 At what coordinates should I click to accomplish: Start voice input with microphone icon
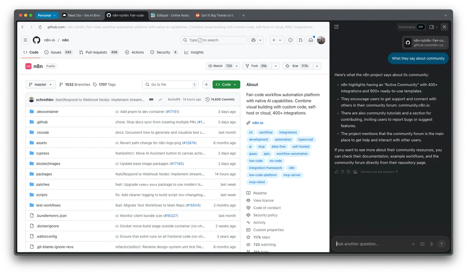(x=432, y=244)
